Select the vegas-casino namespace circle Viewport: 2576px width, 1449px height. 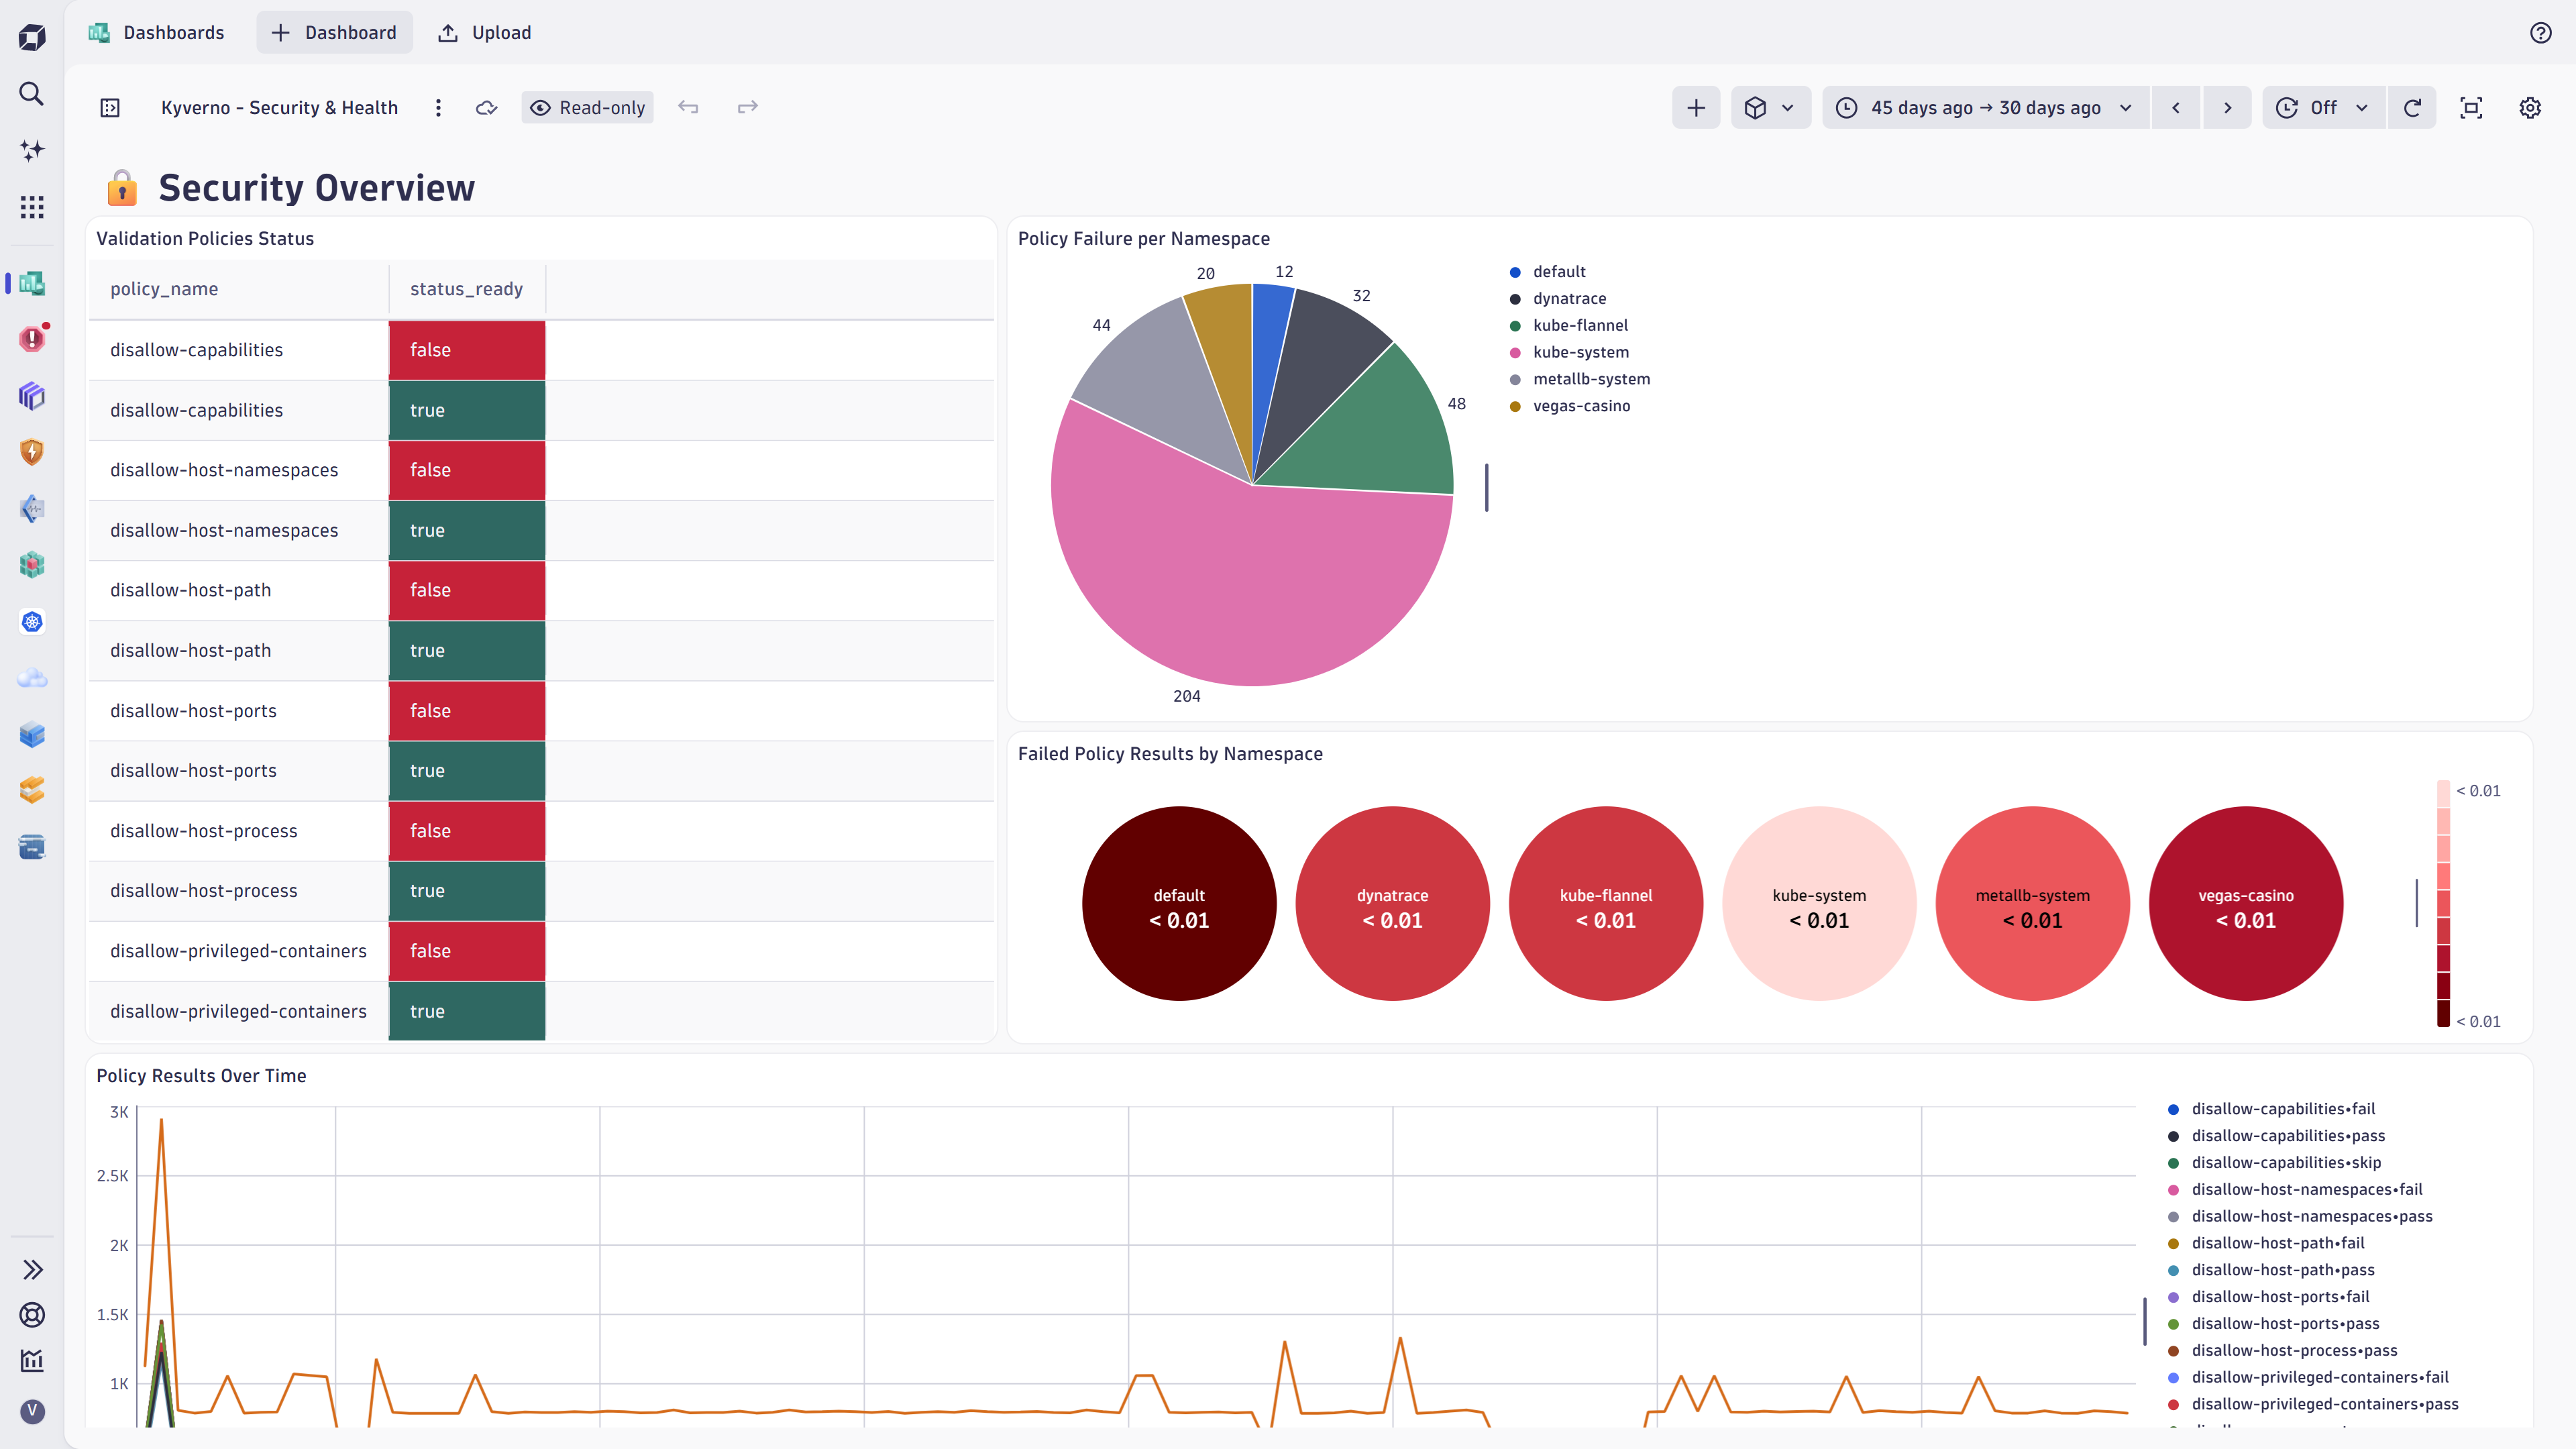point(2245,904)
